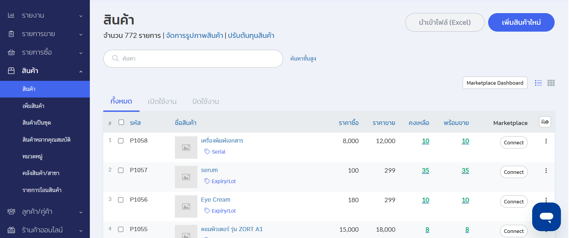Click the Serial tag under product P1058
569x238 pixels.
click(x=215, y=152)
